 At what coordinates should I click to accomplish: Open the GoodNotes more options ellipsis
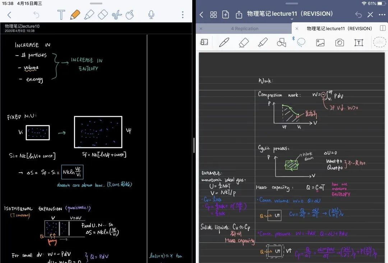(x=382, y=15)
